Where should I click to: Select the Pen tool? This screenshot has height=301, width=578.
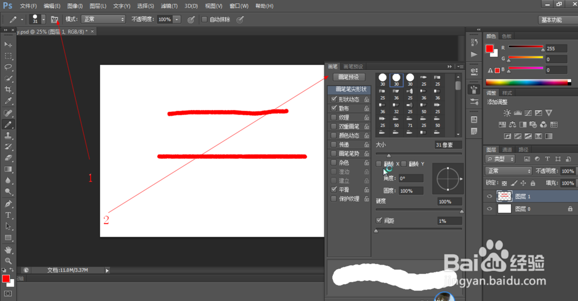point(8,204)
